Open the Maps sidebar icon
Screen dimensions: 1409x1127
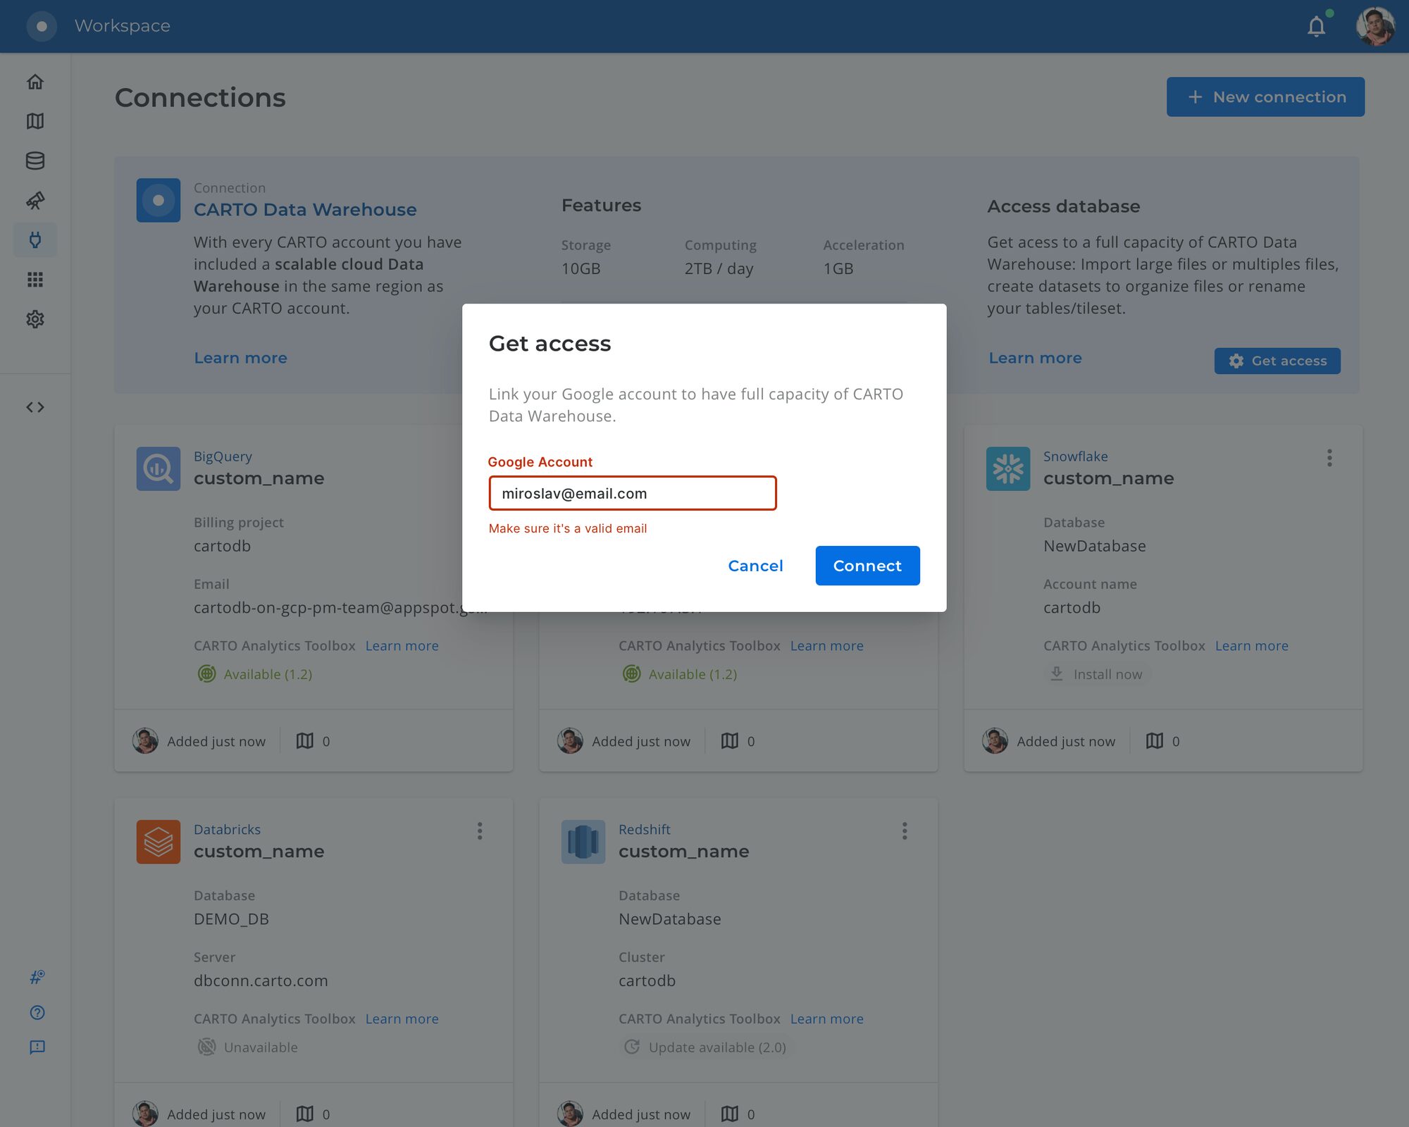(35, 121)
